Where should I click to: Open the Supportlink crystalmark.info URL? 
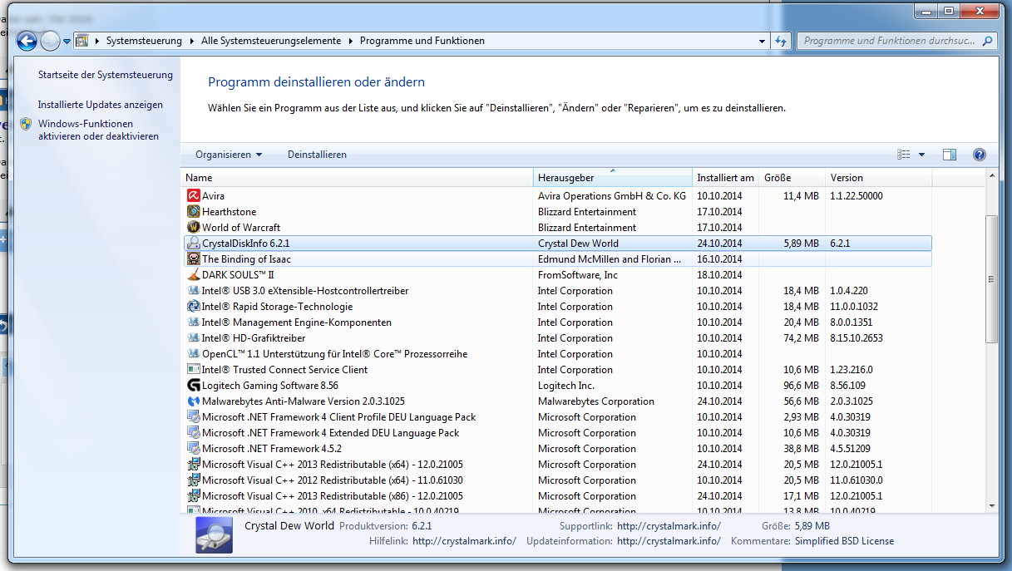click(669, 526)
